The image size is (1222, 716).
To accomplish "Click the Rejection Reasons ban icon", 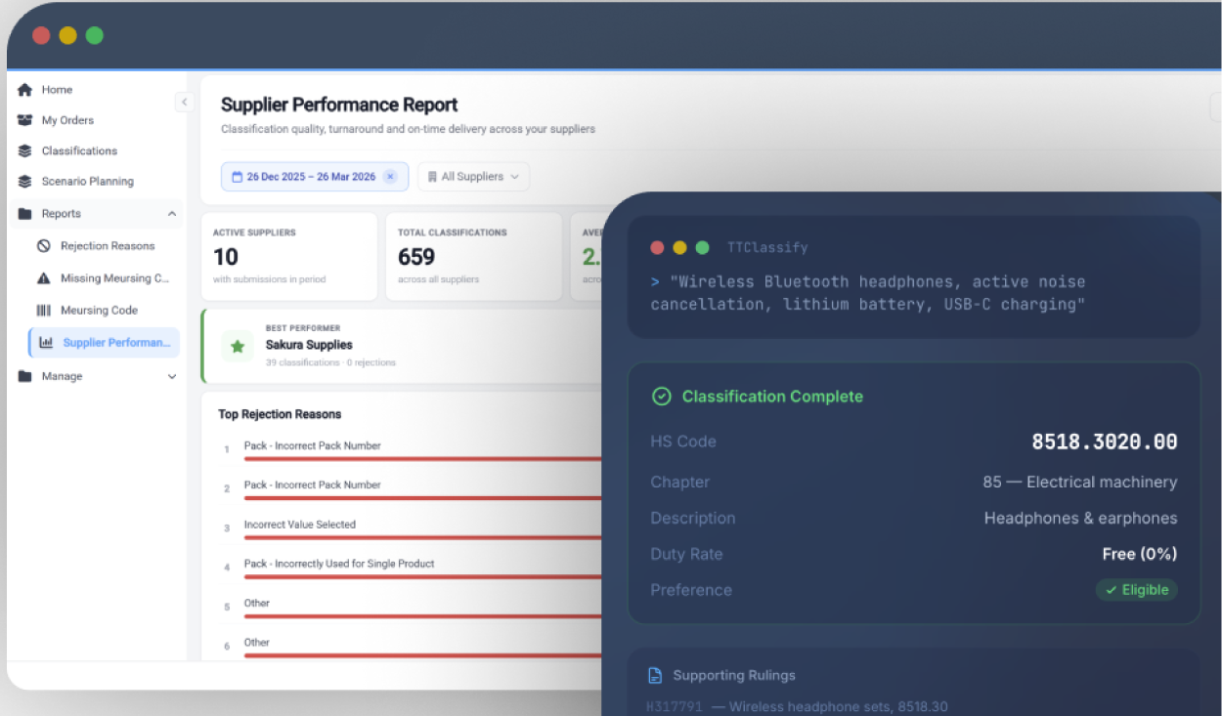I will [x=44, y=246].
